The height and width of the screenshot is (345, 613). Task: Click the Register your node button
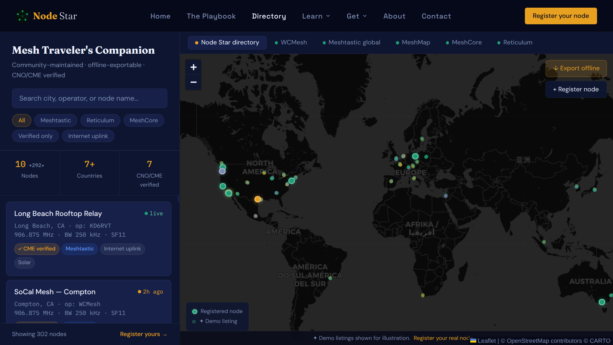pos(561,16)
